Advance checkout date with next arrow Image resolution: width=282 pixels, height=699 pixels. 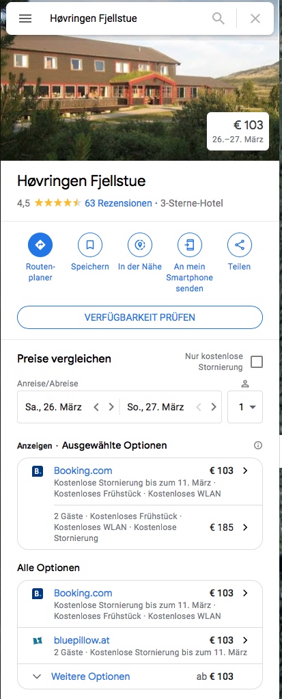(x=214, y=407)
